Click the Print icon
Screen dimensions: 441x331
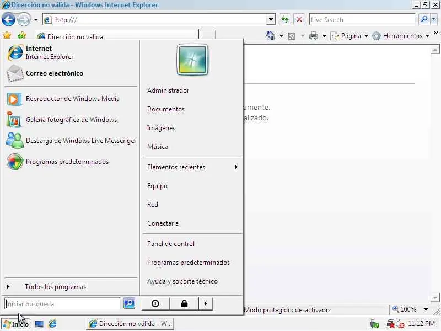tap(313, 36)
